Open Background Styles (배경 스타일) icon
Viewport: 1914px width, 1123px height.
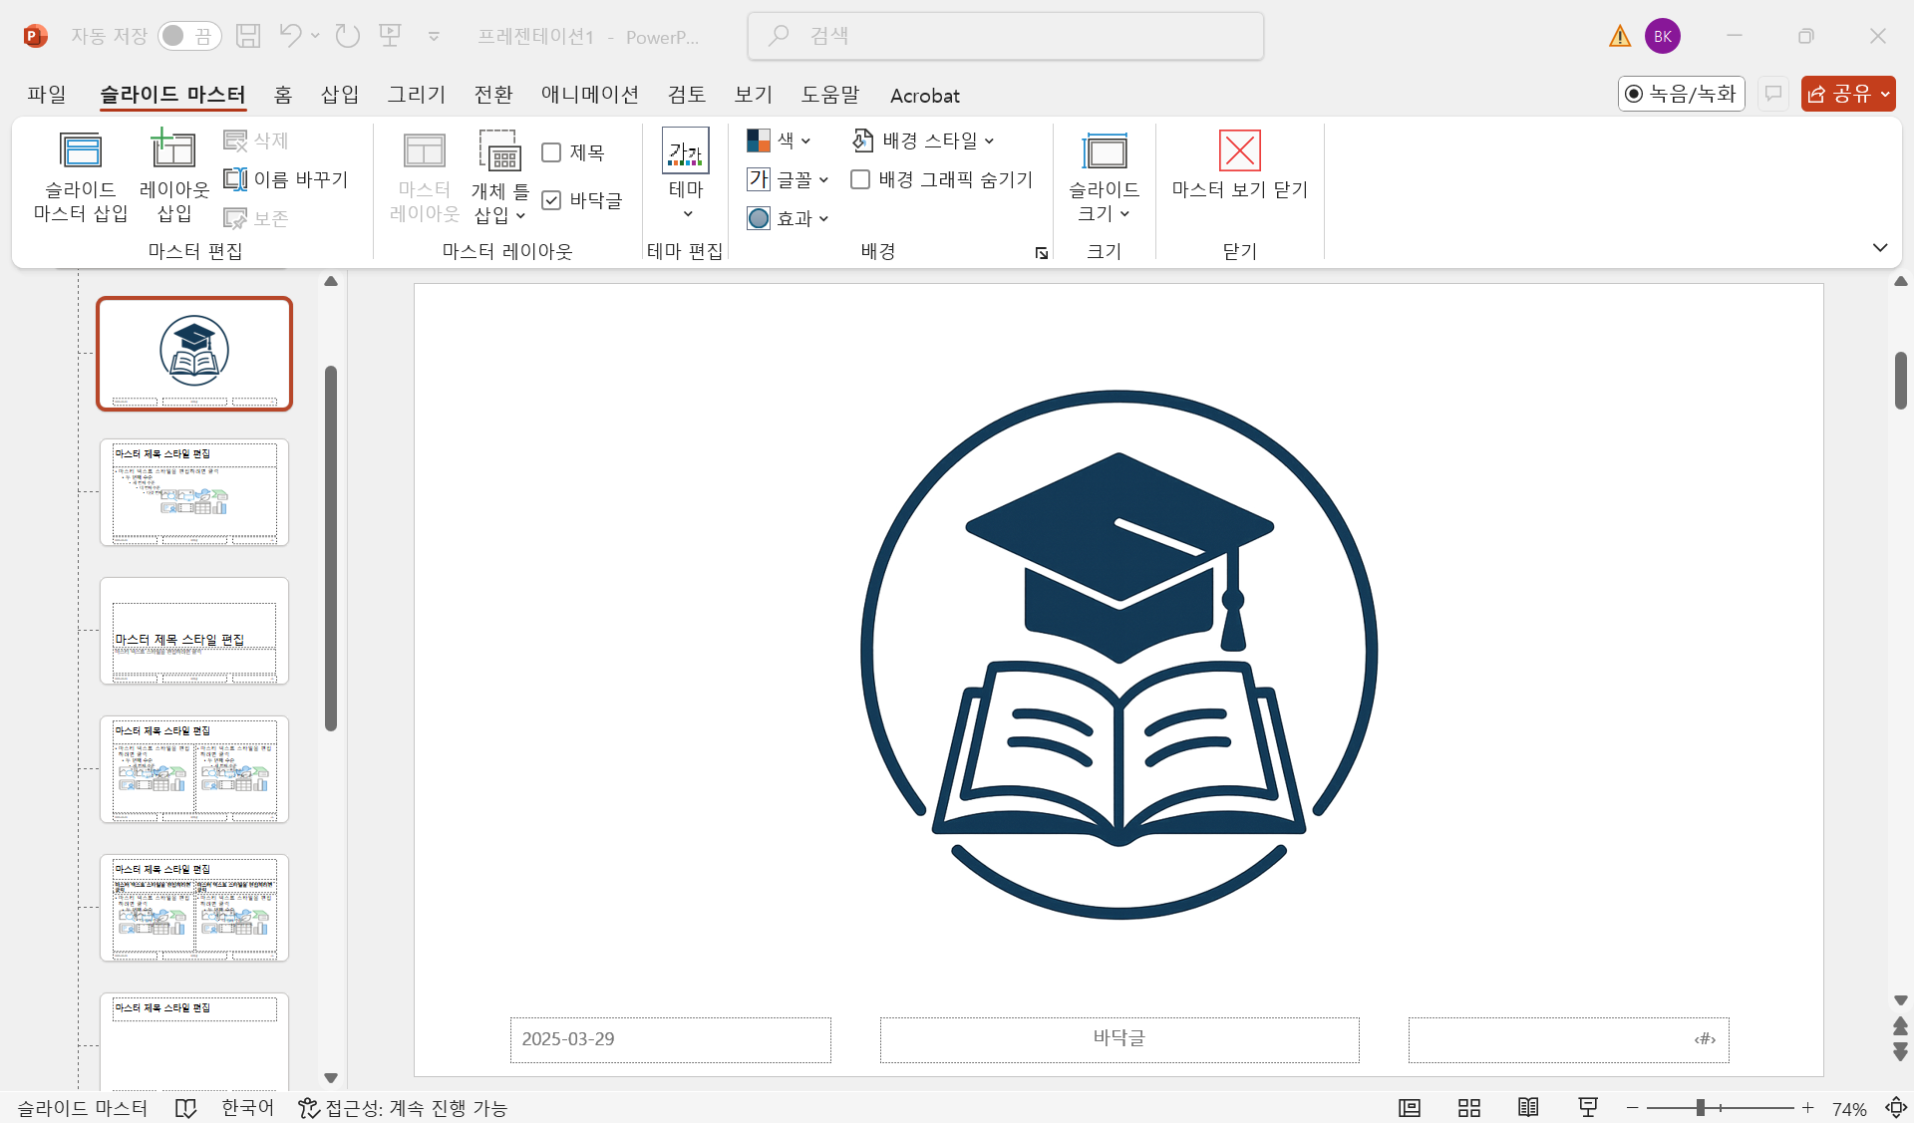(863, 140)
